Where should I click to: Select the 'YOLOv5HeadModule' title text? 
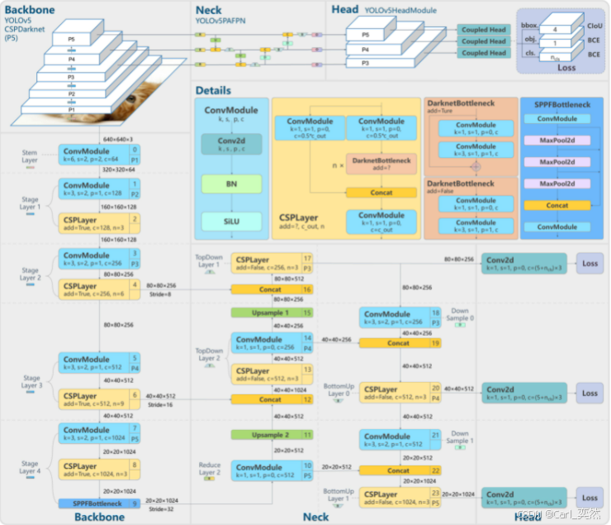click(400, 11)
